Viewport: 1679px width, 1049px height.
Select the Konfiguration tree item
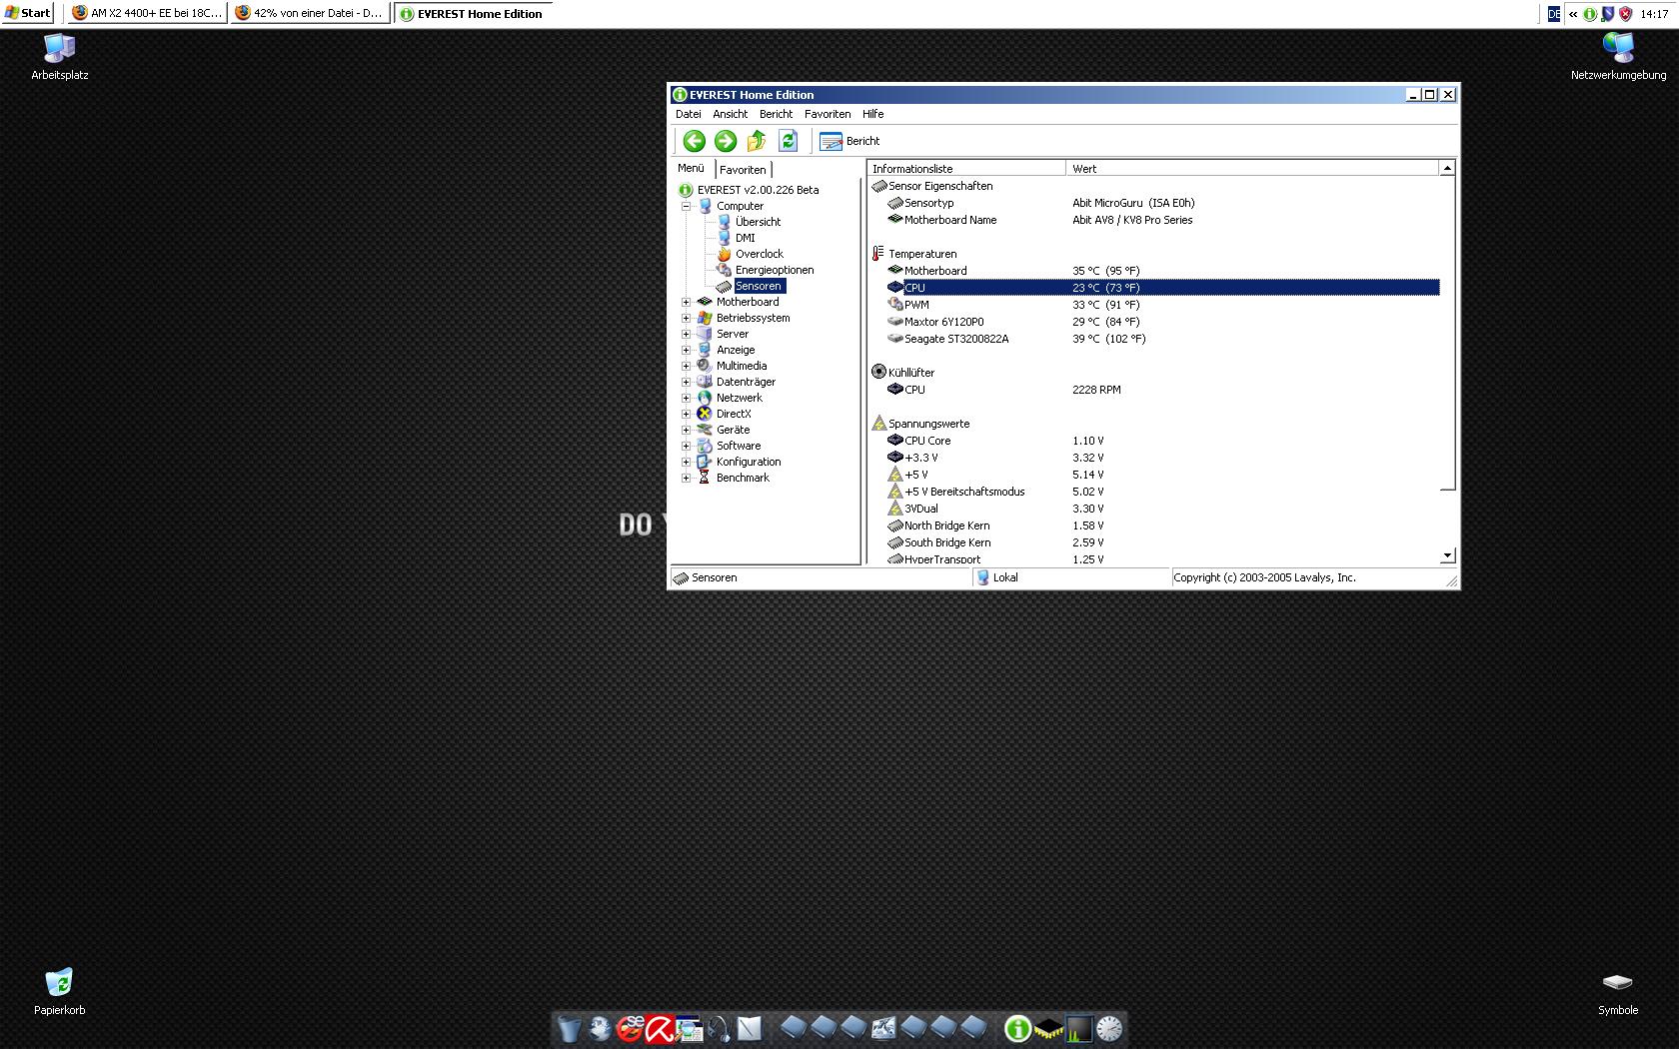click(749, 462)
